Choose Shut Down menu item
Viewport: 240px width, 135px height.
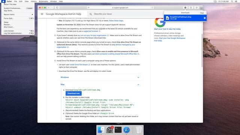(x=18, y=27)
